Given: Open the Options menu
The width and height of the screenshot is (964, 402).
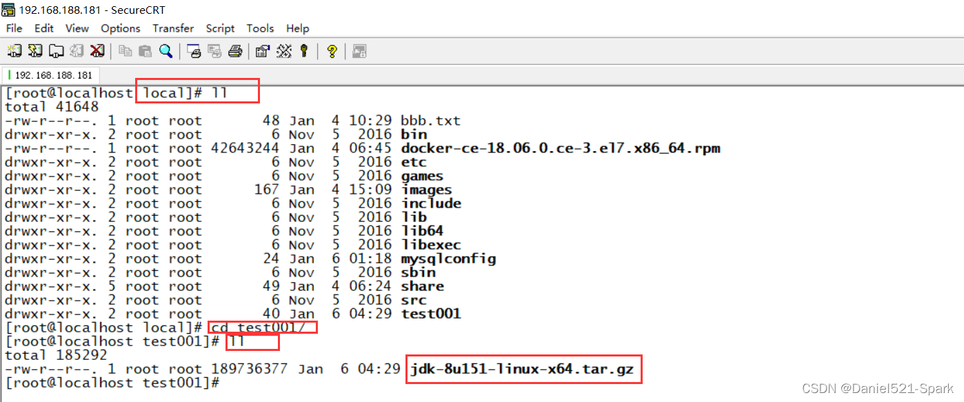Looking at the screenshot, I should tap(121, 28).
